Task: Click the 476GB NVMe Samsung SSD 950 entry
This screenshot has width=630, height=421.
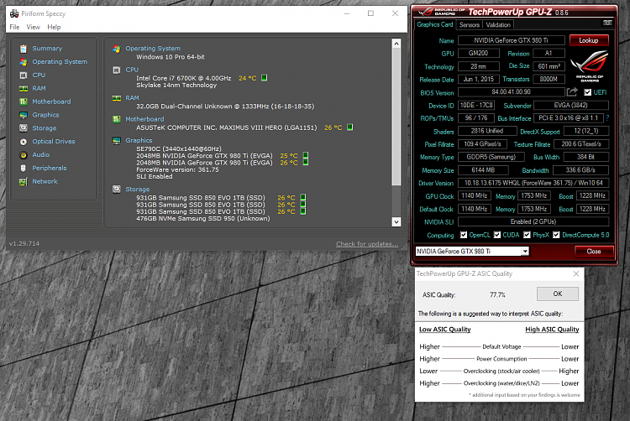Action: coord(203,219)
